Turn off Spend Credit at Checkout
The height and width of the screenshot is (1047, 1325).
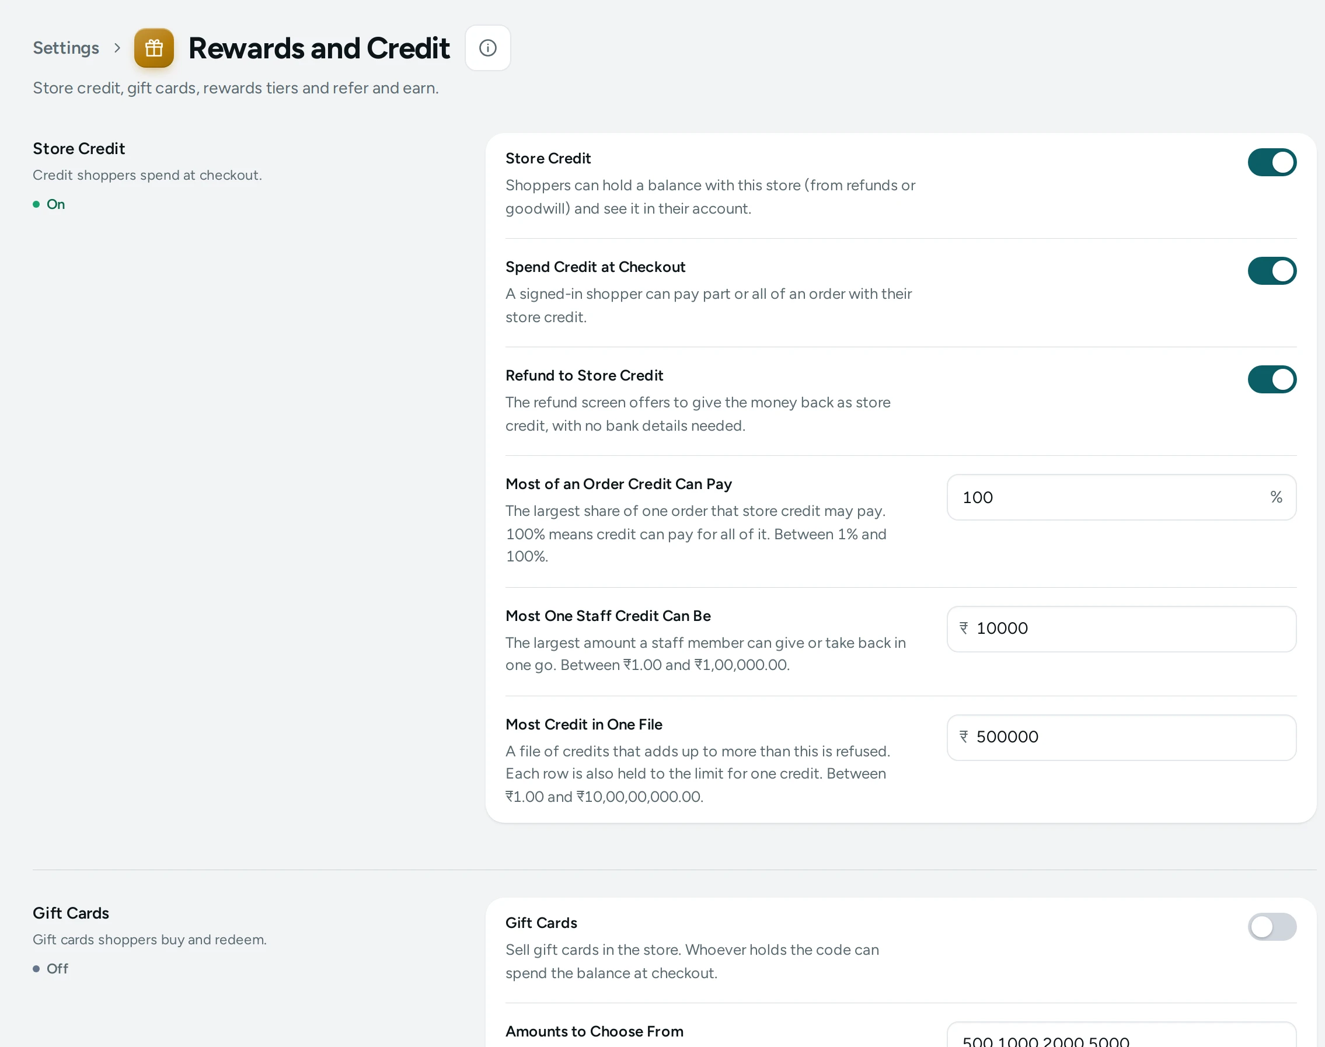[x=1272, y=271]
